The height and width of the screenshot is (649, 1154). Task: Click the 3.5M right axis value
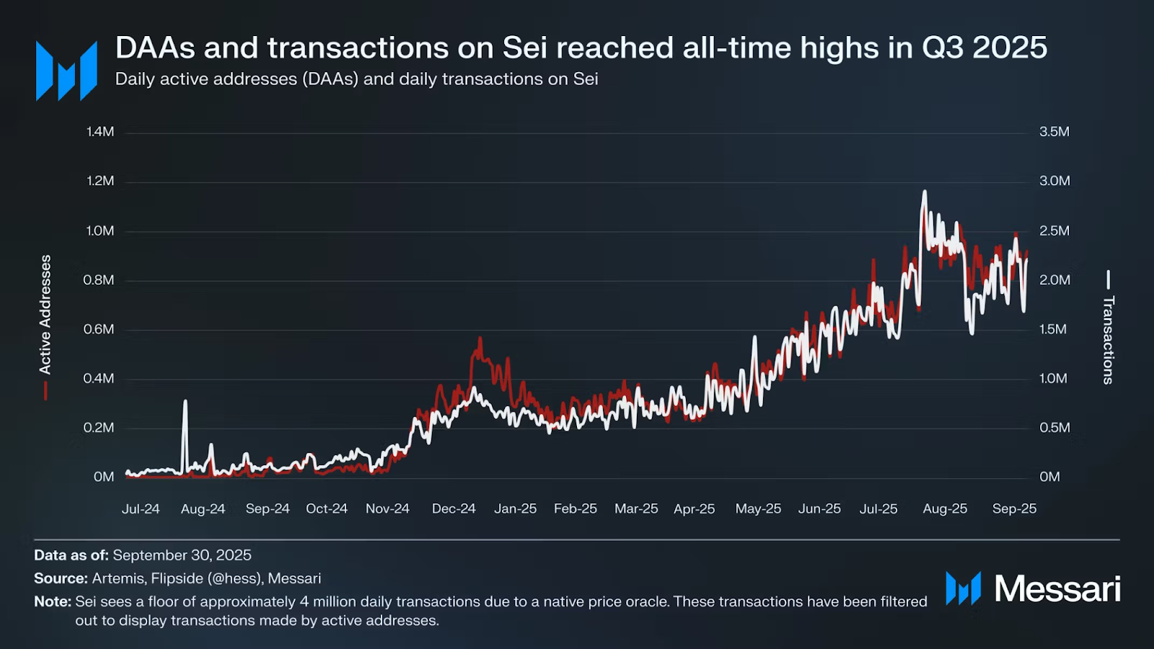tap(1054, 131)
